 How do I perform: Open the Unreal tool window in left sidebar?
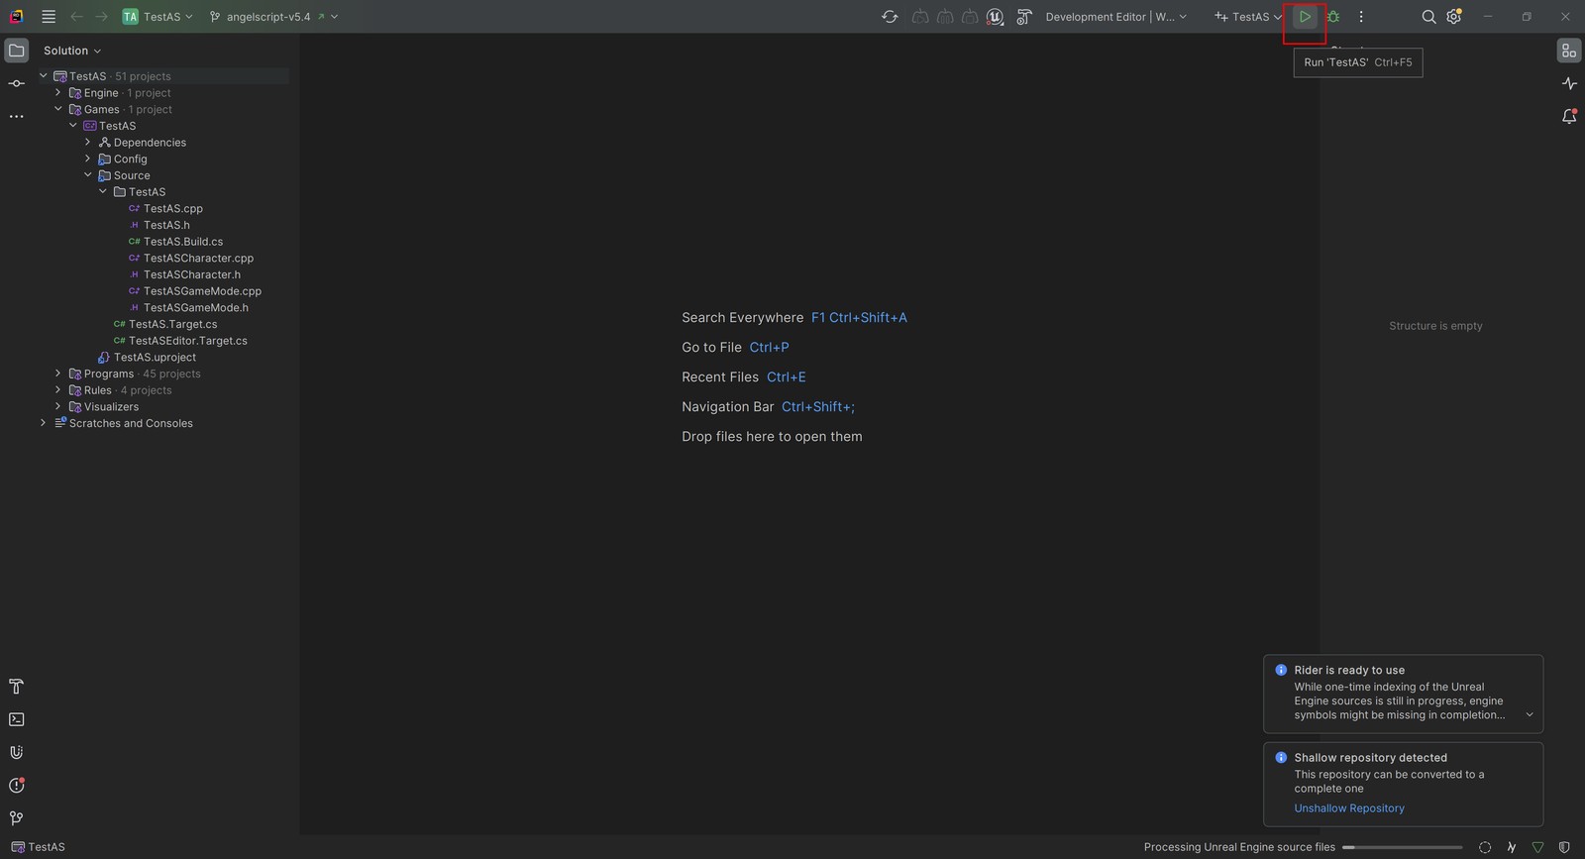pos(17,752)
